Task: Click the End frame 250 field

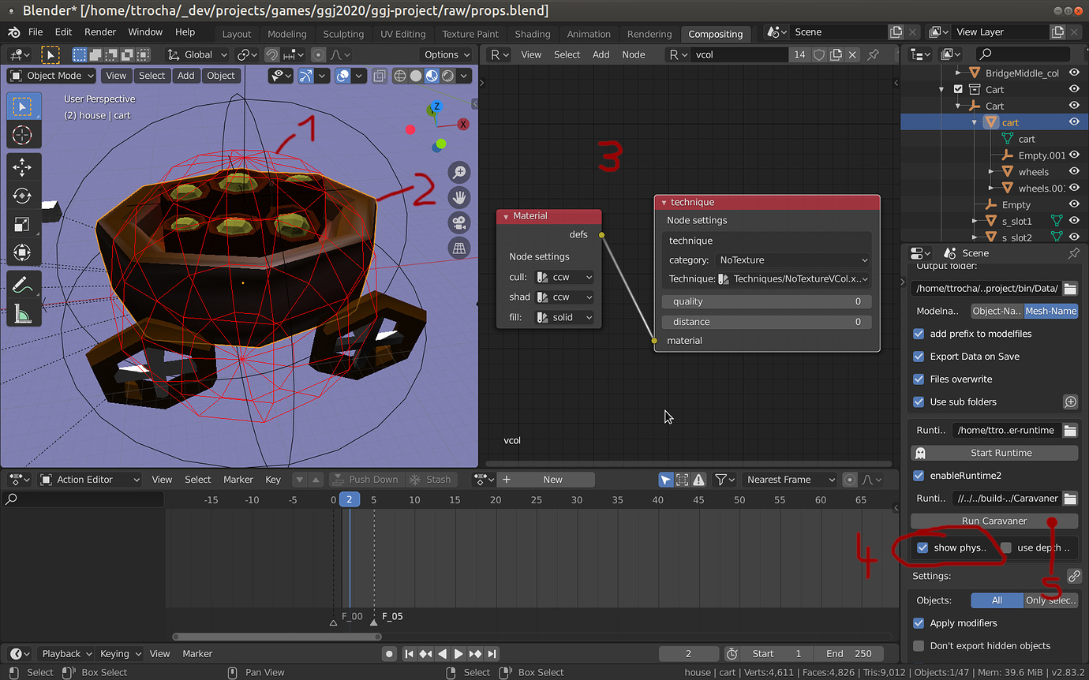Action: click(849, 653)
